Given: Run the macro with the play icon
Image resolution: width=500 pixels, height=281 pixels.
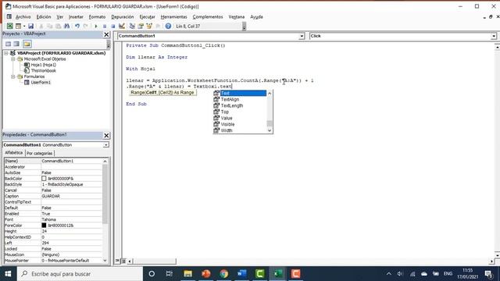Looking at the screenshot, I should (x=96, y=26).
